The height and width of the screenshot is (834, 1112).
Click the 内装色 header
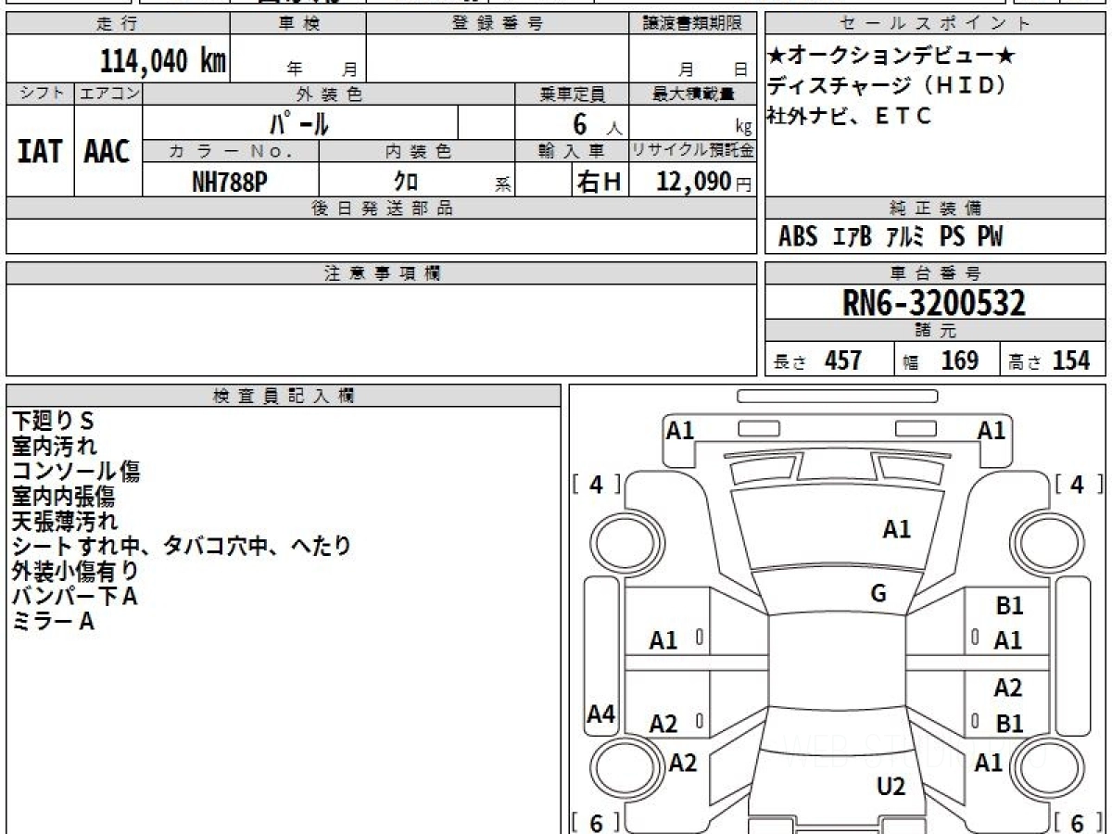click(x=417, y=151)
